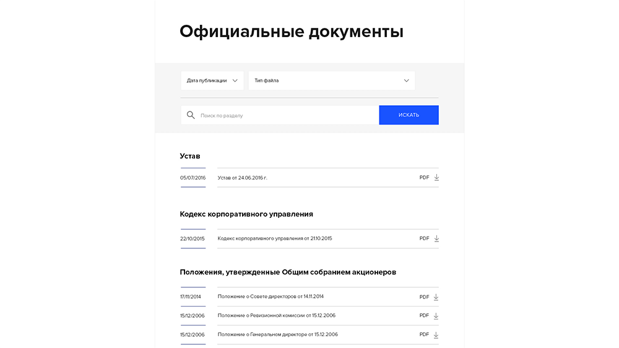Expand the Тип файла dropdown
Viewport: 619px width, 348px height.
tap(332, 80)
